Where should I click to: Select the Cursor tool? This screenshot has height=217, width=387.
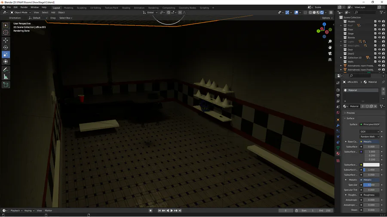point(6,33)
